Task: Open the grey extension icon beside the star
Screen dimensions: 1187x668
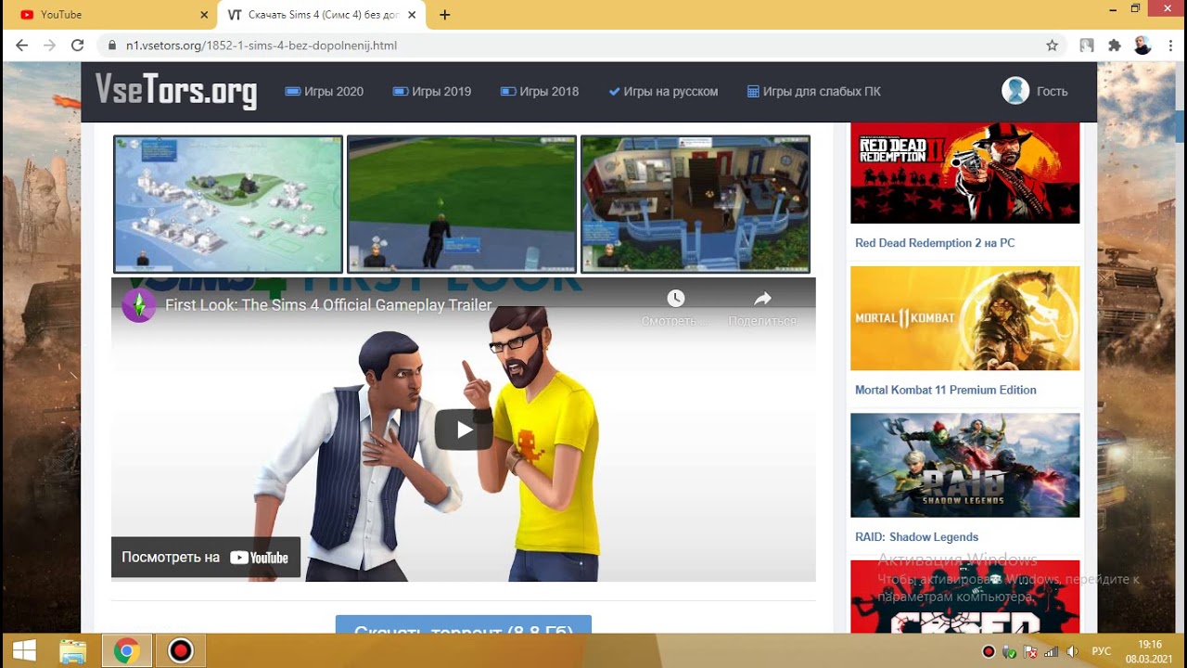Action: [x=1087, y=45]
